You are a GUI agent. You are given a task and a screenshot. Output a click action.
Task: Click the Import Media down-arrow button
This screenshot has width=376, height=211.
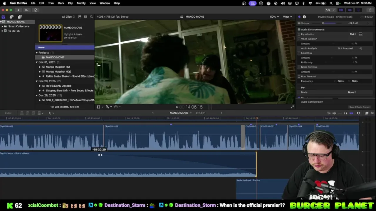(18, 10)
